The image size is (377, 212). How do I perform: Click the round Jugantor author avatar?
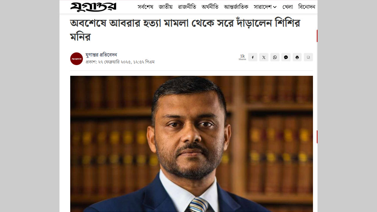(x=77, y=59)
